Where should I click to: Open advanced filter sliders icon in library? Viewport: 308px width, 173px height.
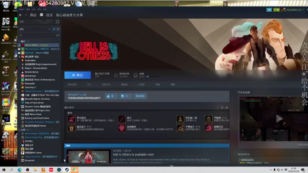57,35
